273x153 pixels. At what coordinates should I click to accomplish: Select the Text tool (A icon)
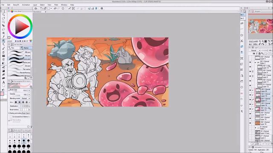(x=3, y=82)
